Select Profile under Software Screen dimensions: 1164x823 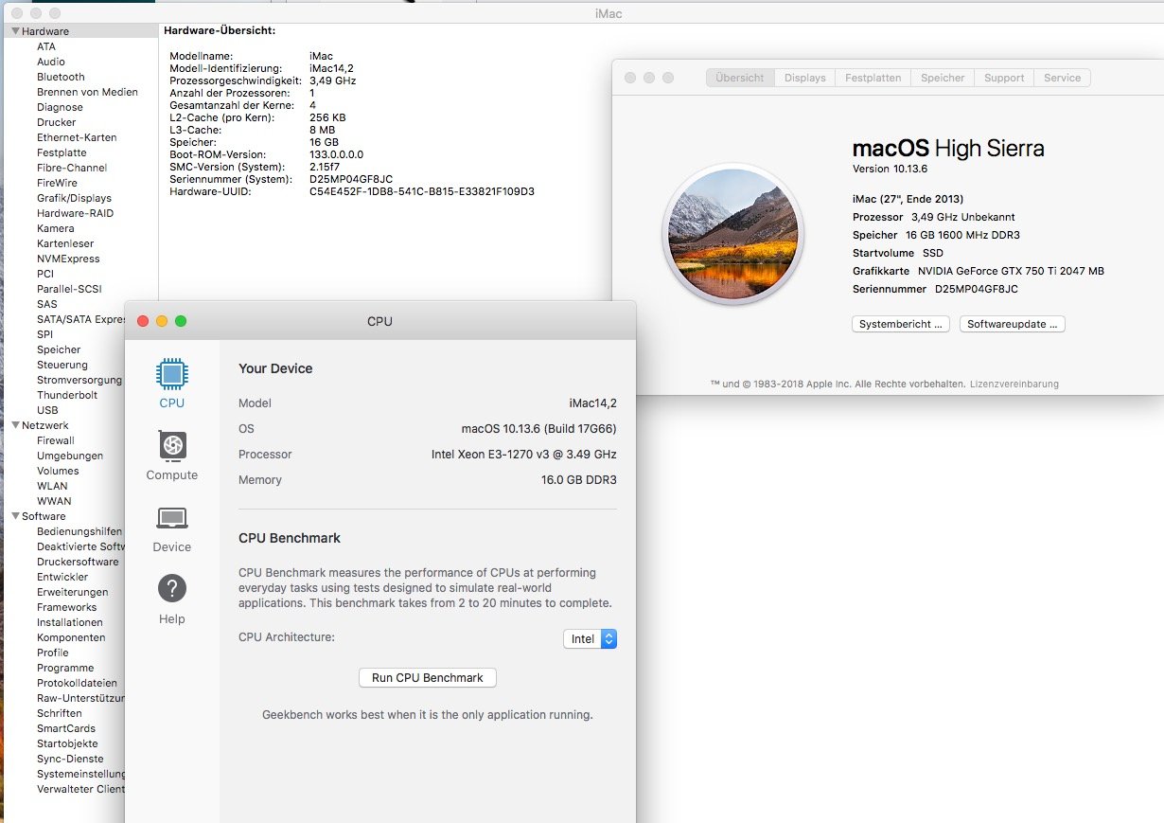pos(53,653)
